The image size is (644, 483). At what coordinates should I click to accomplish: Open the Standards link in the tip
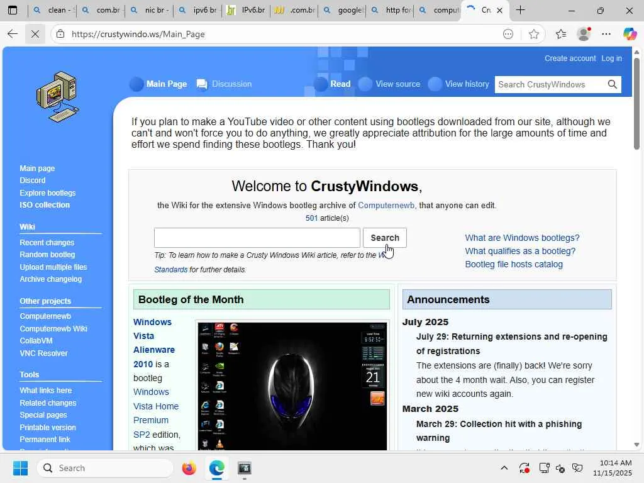(171, 269)
